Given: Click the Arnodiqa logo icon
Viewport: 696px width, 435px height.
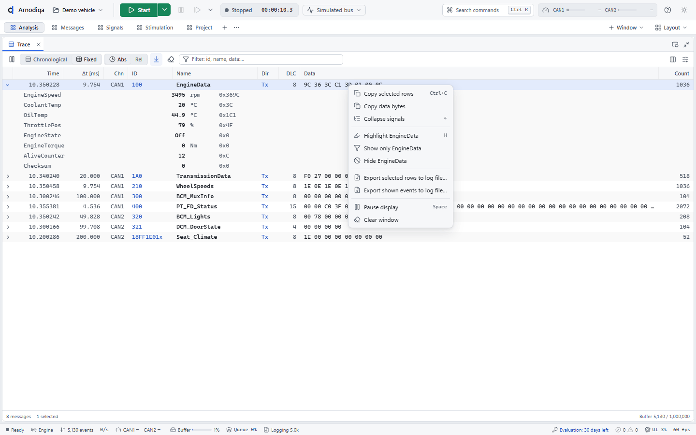Looking at the screenshot, I should (x=11, y=10).
